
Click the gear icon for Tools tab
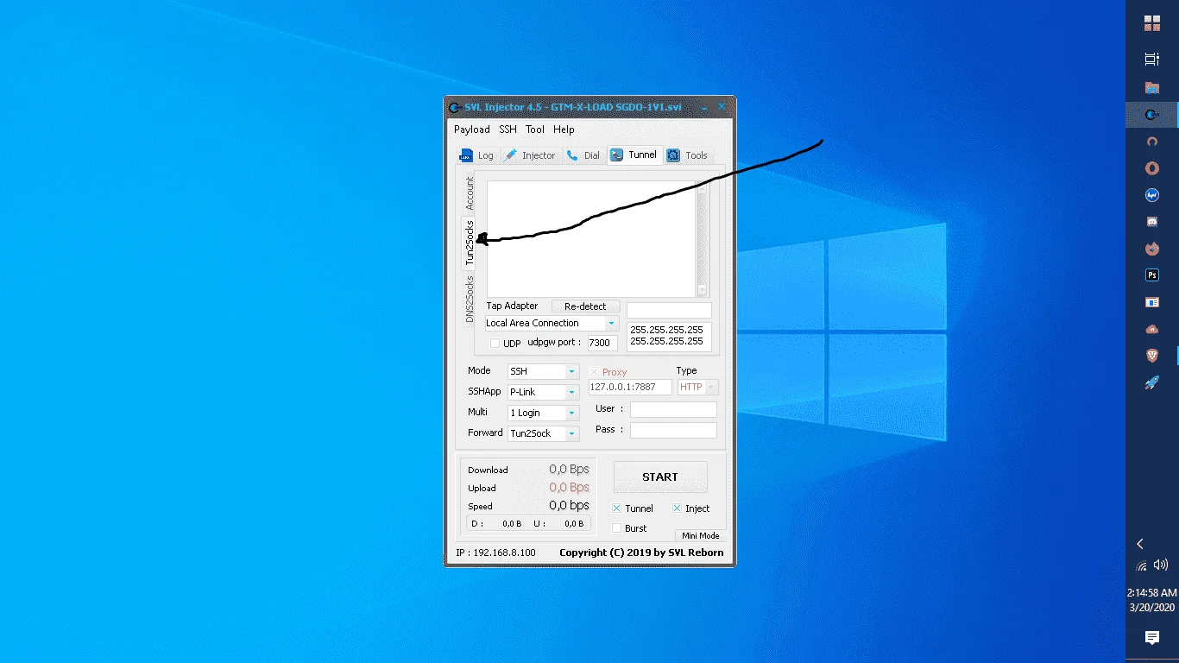(x=673, y=155)
